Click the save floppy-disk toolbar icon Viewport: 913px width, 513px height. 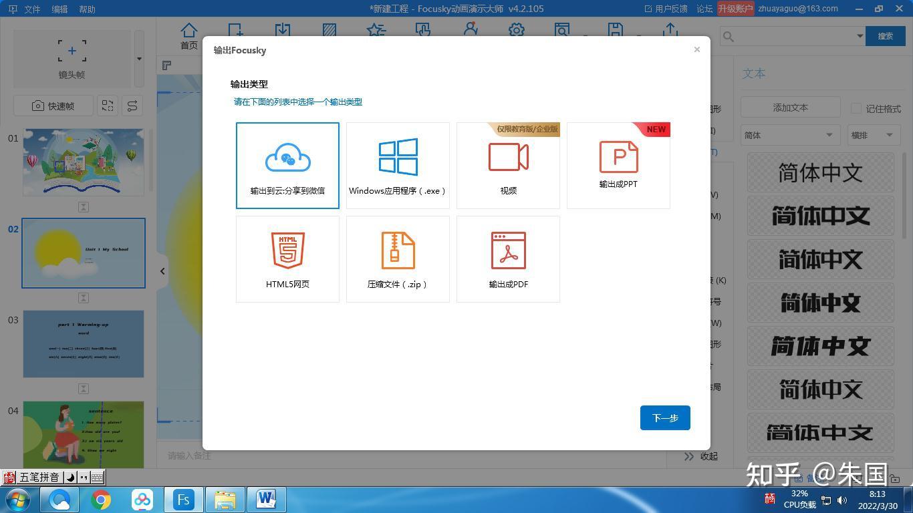[x=616, y=31]
